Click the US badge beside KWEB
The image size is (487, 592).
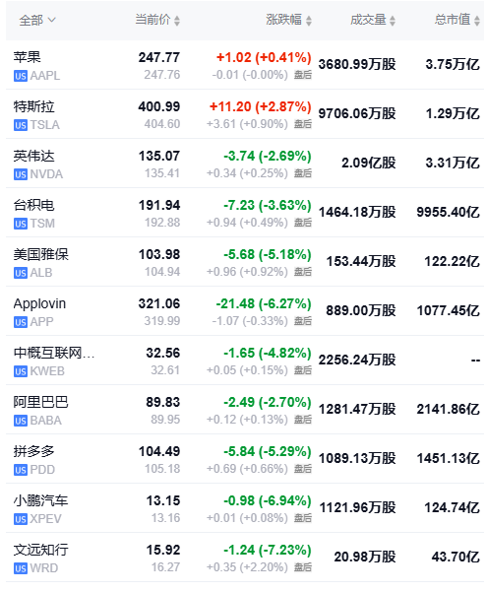21,371
